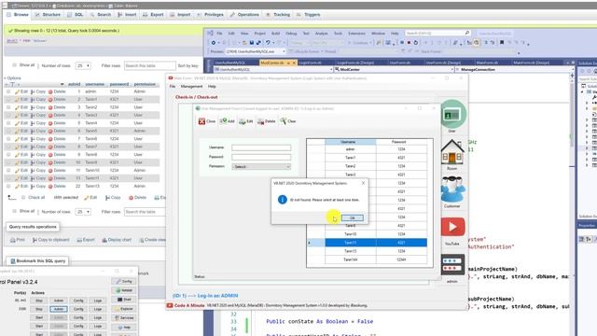Toggle the bottom Show all checkbox
This screenshot has width=597, height=336.
[x=15, y=211]
